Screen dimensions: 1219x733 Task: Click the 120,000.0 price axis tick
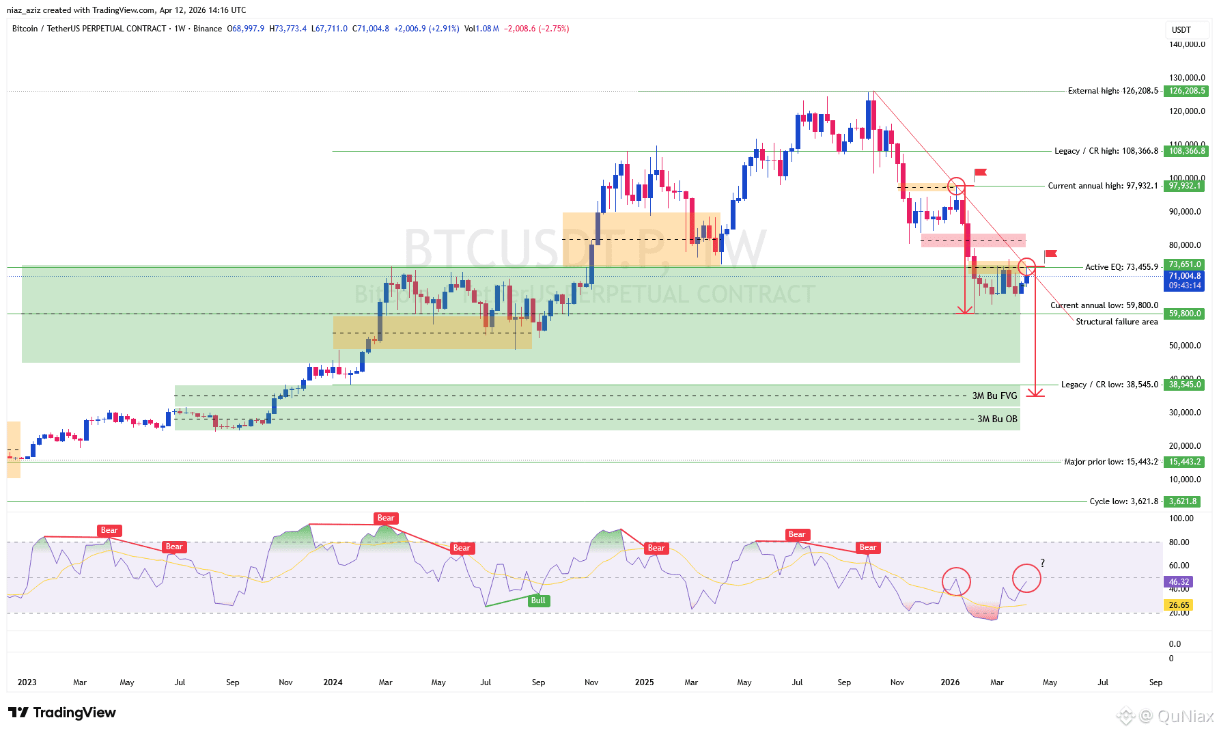(x=1187, y=111)
